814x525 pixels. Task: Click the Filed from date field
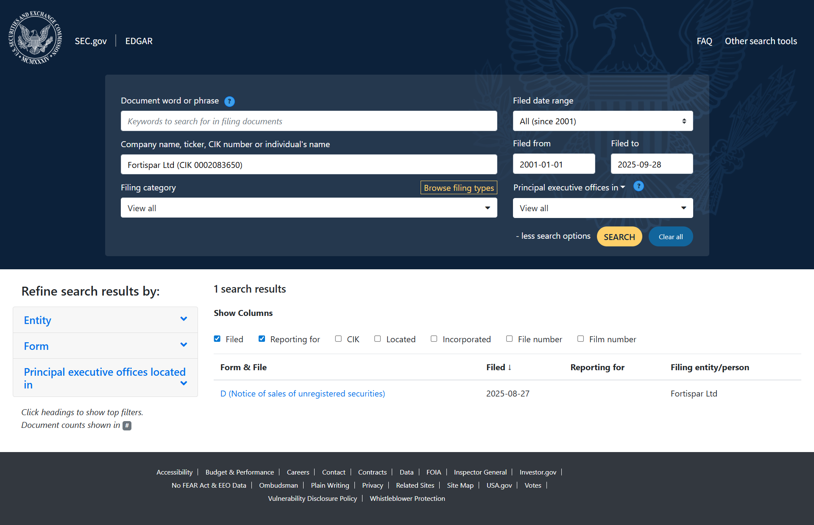[554, 164]
